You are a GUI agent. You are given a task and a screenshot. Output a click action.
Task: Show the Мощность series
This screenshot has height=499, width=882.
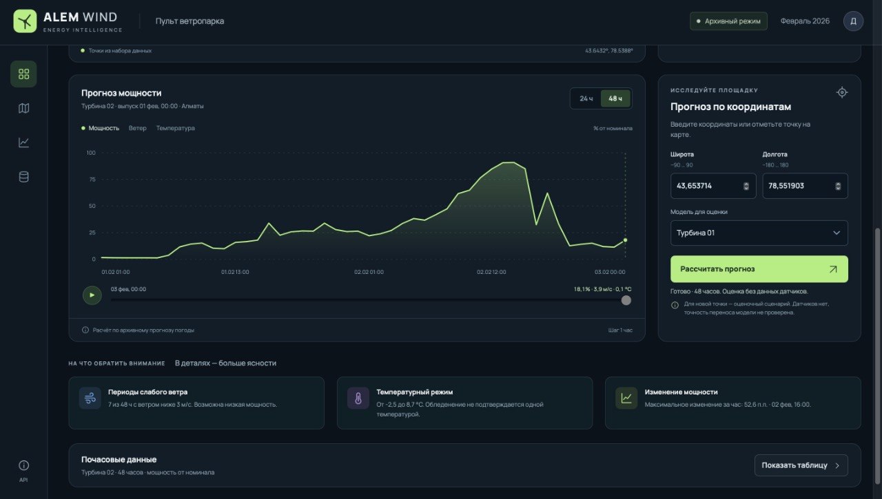point(100,128)
